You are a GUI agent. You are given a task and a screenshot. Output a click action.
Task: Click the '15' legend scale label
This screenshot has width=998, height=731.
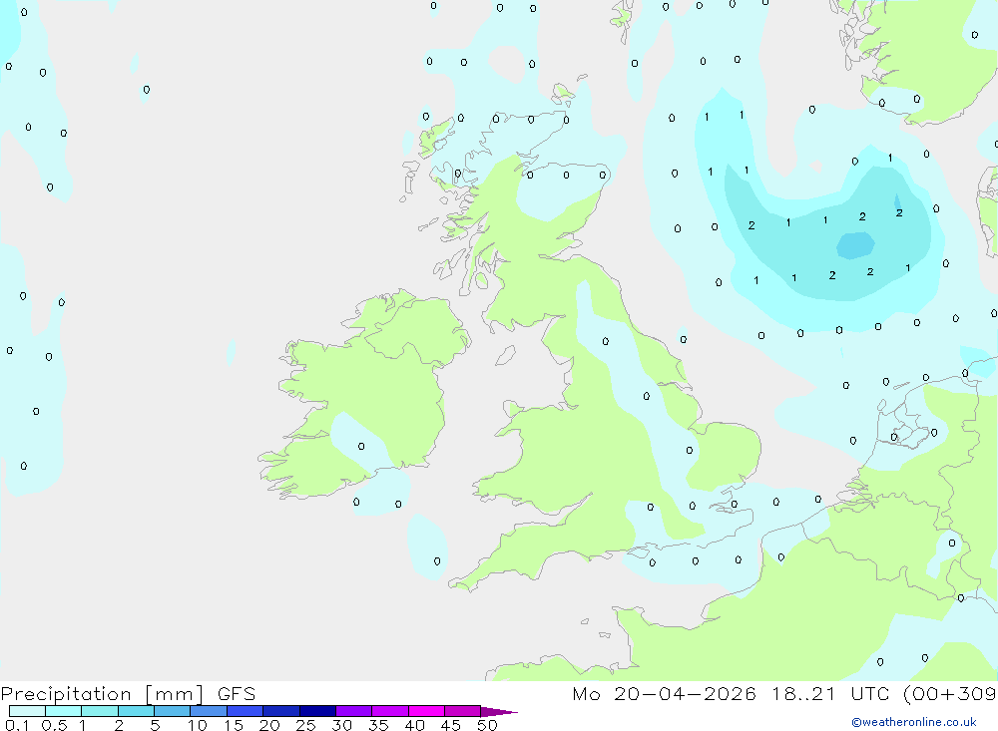coord(234,725)
